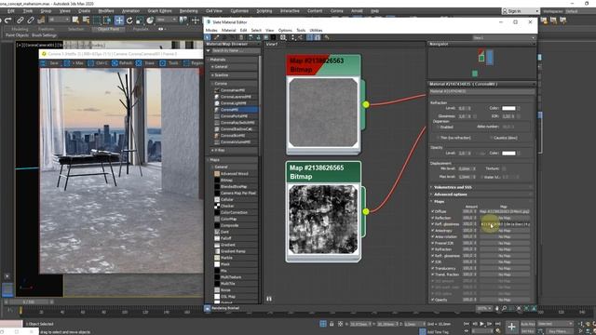Click the Corona VFB Save icon
The height and width of the screenshot is (335, 596).
[44, 63]
